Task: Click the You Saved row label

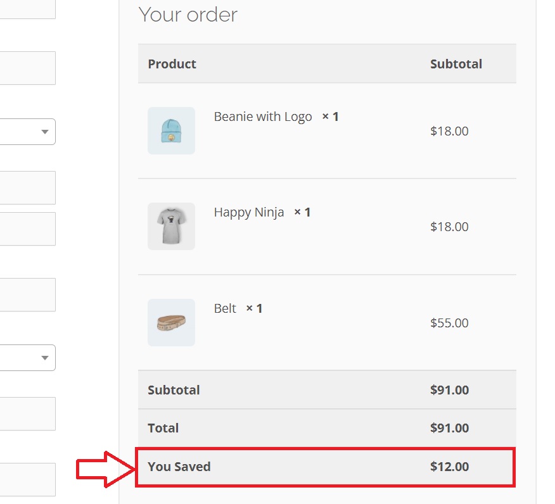Action: [x=179, y=467]
